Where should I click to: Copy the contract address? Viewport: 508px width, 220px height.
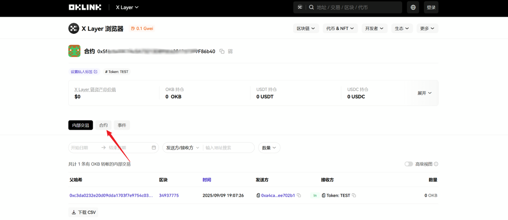coord(222,51)
